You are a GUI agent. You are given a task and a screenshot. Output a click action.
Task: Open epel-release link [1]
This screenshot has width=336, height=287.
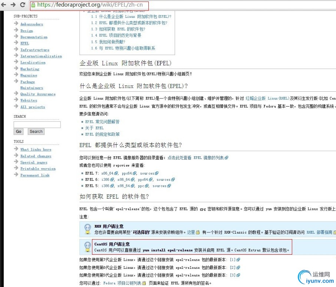point(235,260)
